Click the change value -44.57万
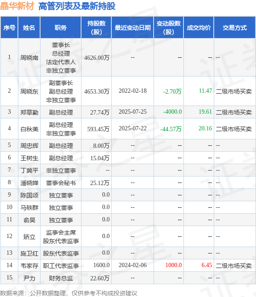Viewport: 256px width, 297px height. tap(171, 129)
